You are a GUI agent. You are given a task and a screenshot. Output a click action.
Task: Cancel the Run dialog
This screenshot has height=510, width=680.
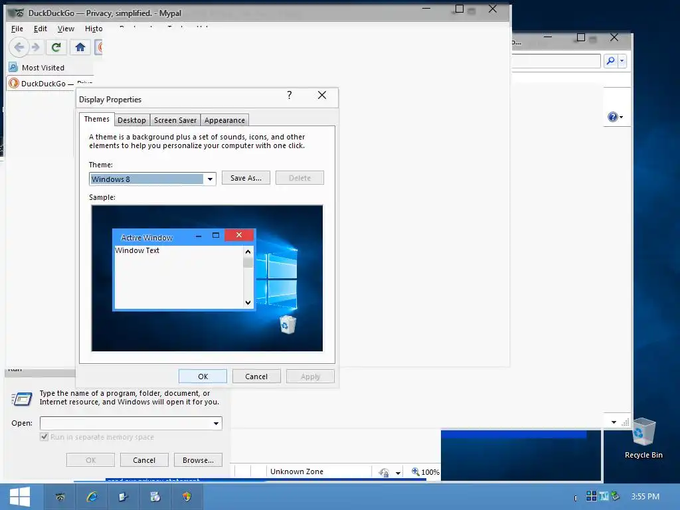[144, 460]
